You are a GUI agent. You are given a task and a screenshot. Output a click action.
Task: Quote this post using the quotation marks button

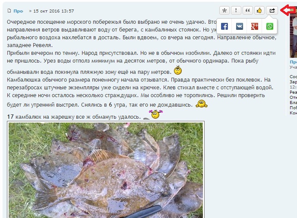(248, 10)
